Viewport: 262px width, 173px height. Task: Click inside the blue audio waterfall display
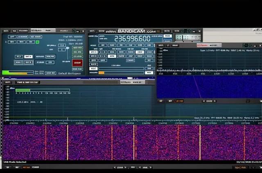tap(209, 87)
